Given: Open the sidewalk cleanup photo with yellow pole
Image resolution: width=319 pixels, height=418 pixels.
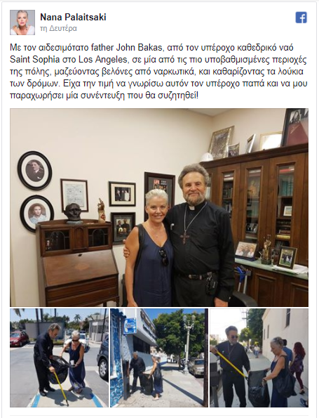Looking at the screenshot, I should (x=259, y=358).
